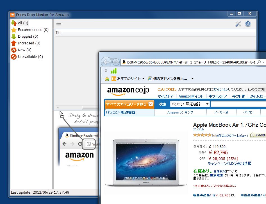Viewport: 266px width, 204px height.
Task: Click the horizontal scrollbar thumb in list
Action: tap(90, 108)
